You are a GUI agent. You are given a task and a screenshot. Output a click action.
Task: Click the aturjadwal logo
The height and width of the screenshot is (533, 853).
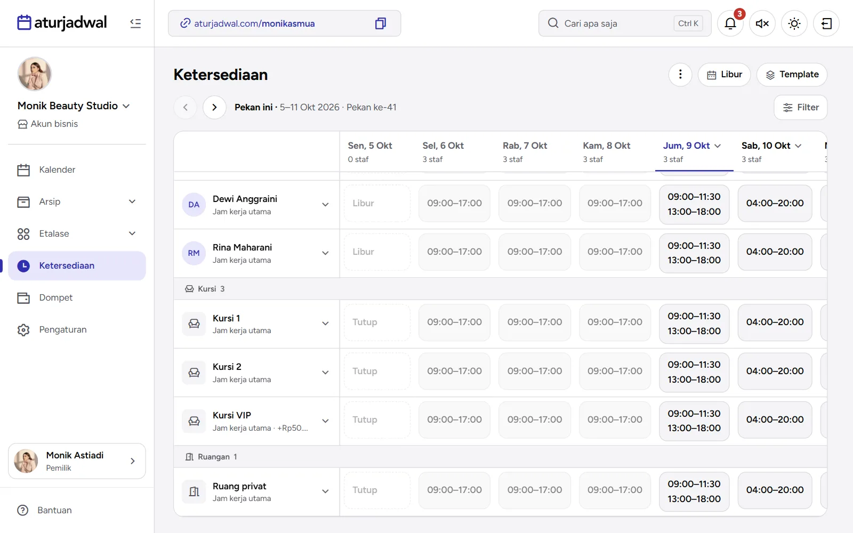tap(62, 23)
